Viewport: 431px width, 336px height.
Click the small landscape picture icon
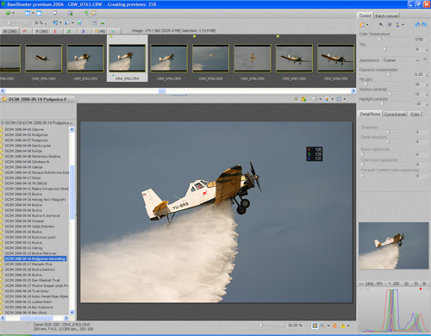[103, 22]
